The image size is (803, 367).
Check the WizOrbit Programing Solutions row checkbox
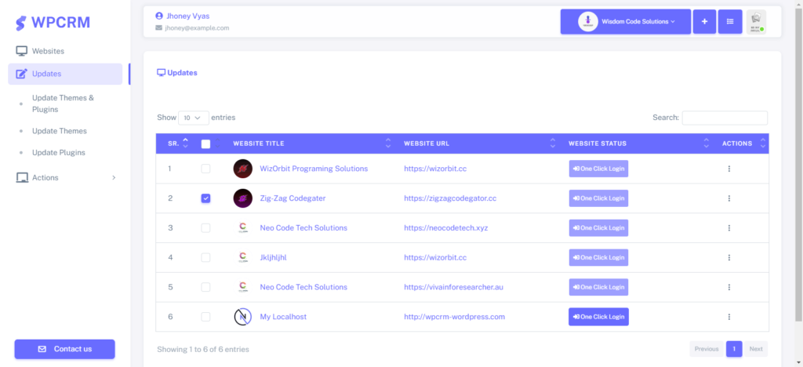point(205,169)
